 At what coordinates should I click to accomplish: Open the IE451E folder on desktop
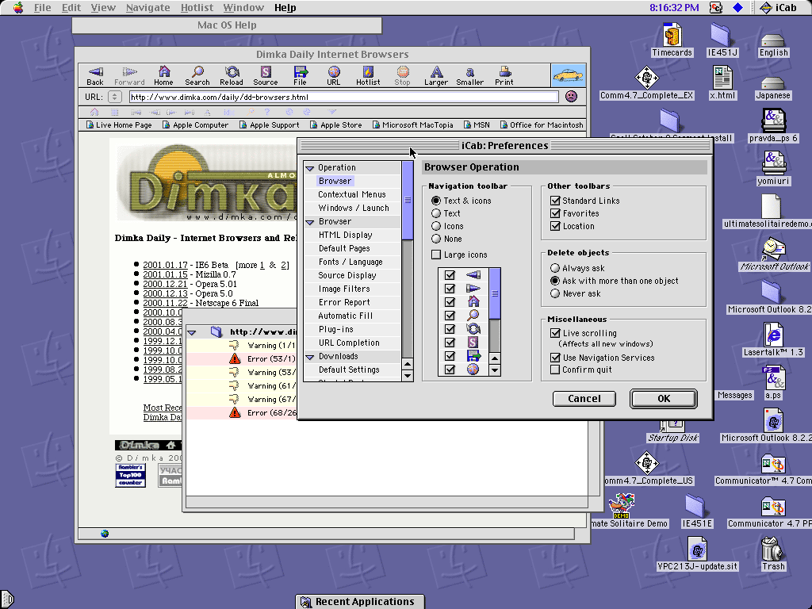pyautogui.click(x=696, y=511)
